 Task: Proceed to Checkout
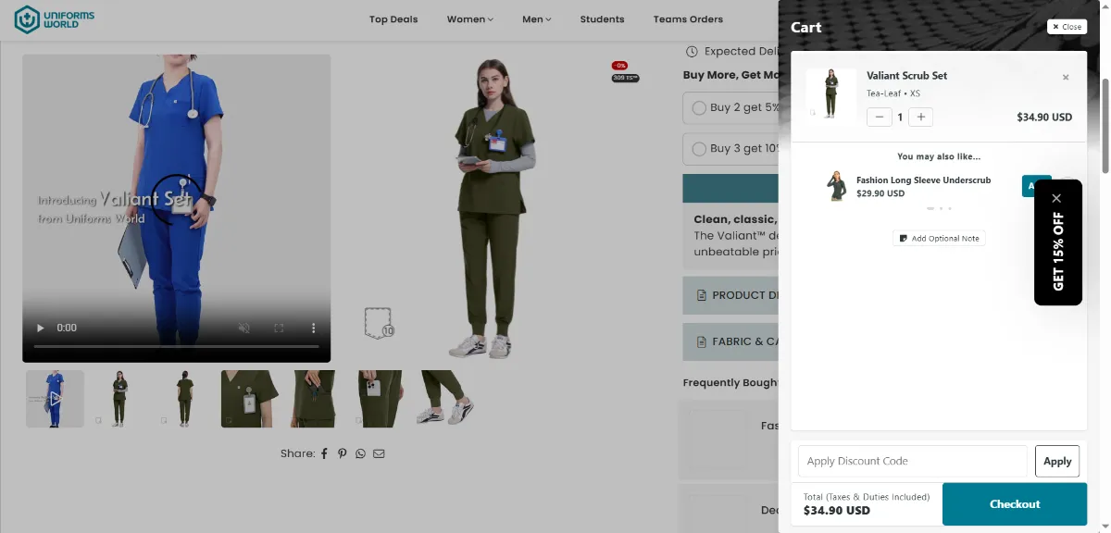1015,504
